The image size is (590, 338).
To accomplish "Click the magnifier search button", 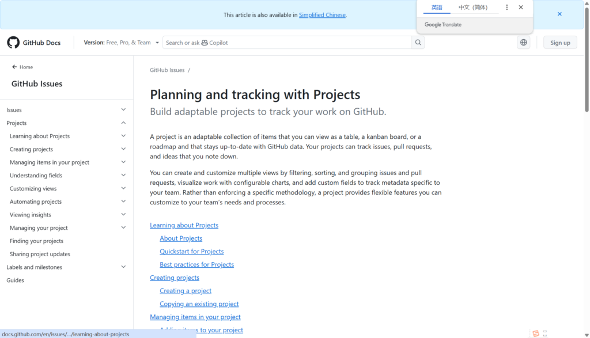I will coord(418,43).
